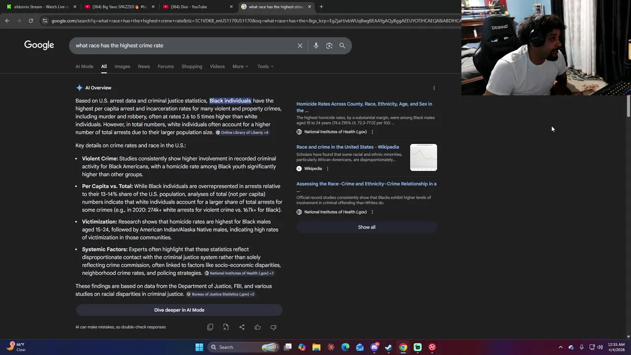Click the Google logo
The image size is (631, 355).
pos(39,45)
